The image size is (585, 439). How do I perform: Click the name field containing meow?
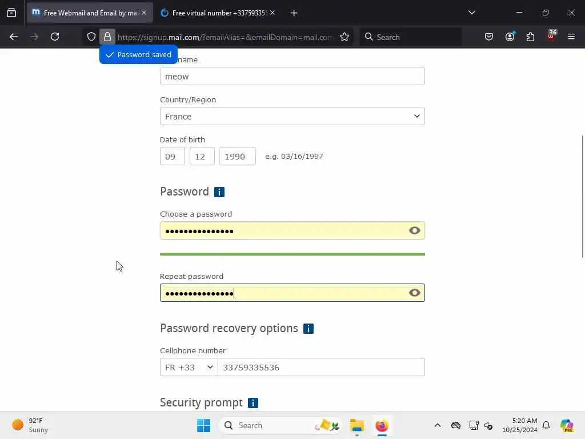tap(292, 76)
